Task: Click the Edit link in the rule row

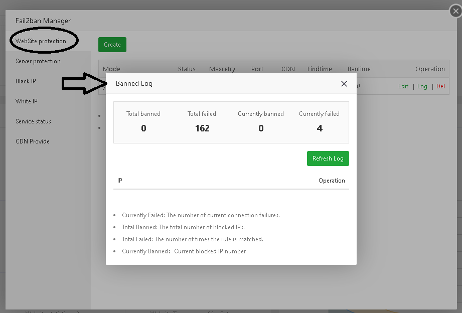Action: coord(403,86)
